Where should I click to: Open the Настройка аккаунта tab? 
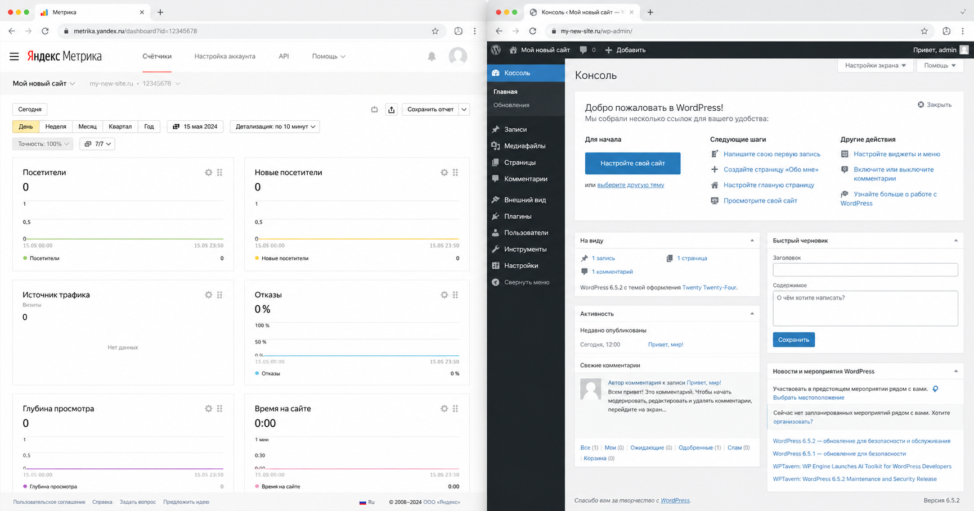(x=225, y=56)
